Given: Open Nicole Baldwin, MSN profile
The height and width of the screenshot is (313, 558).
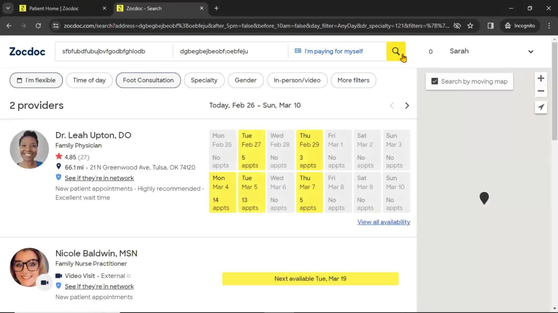Looking at the screenshot, I should (96, 253).
